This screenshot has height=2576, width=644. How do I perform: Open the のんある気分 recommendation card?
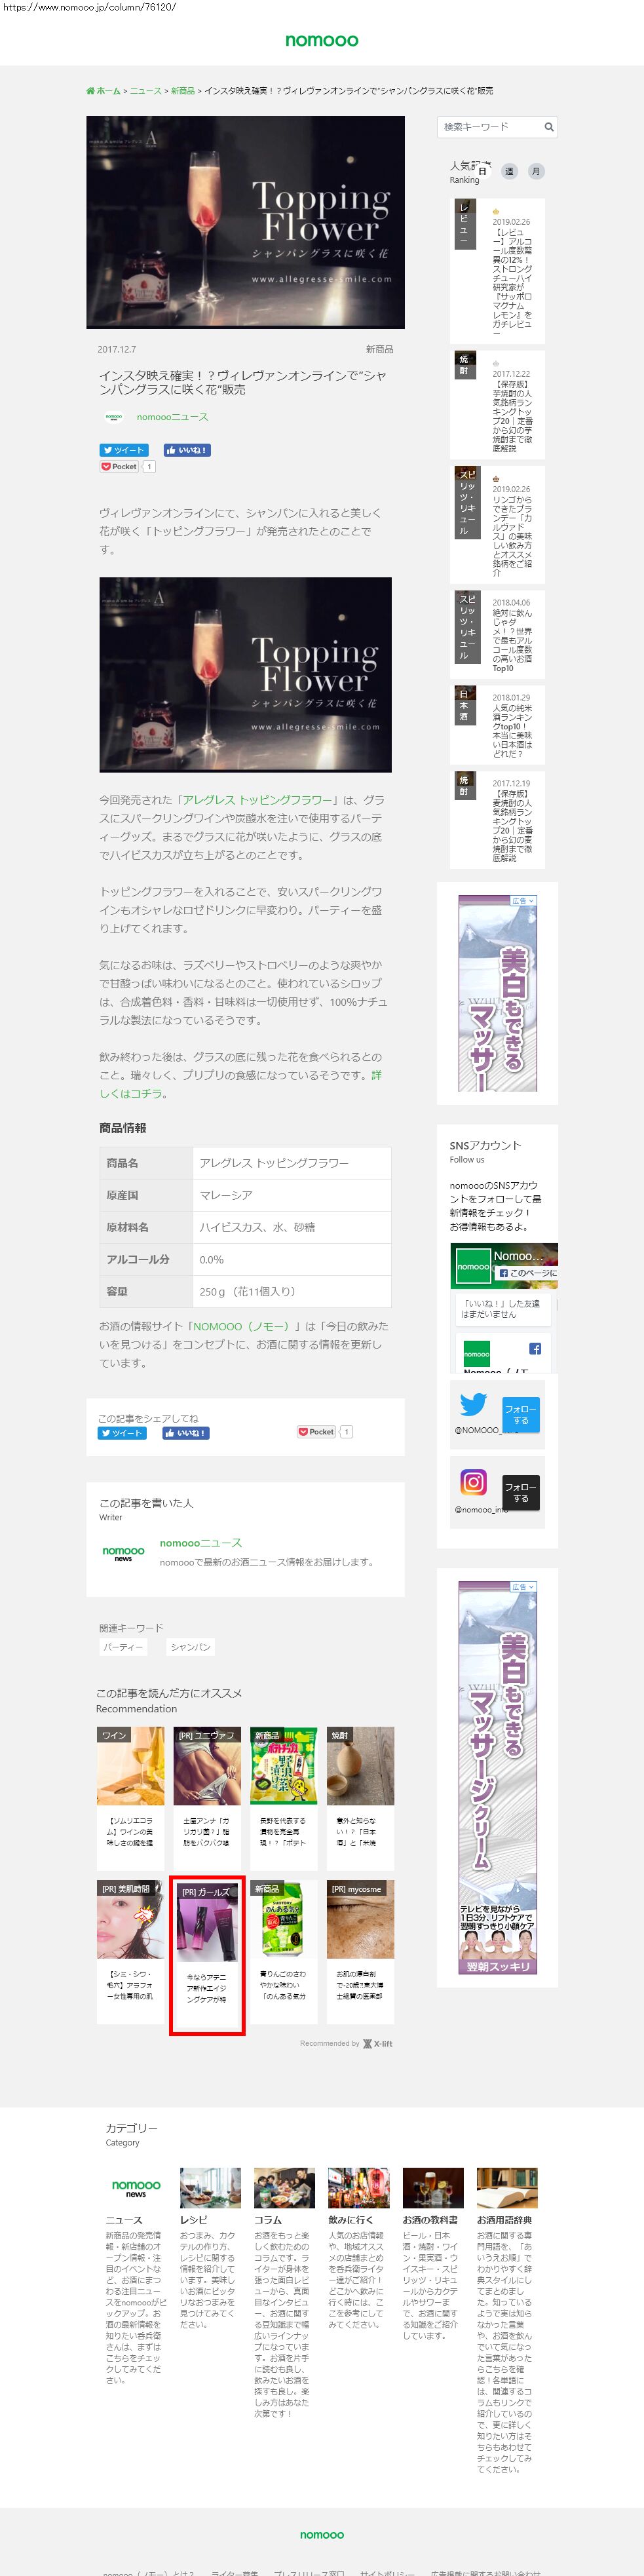(x=284, y=1953)
